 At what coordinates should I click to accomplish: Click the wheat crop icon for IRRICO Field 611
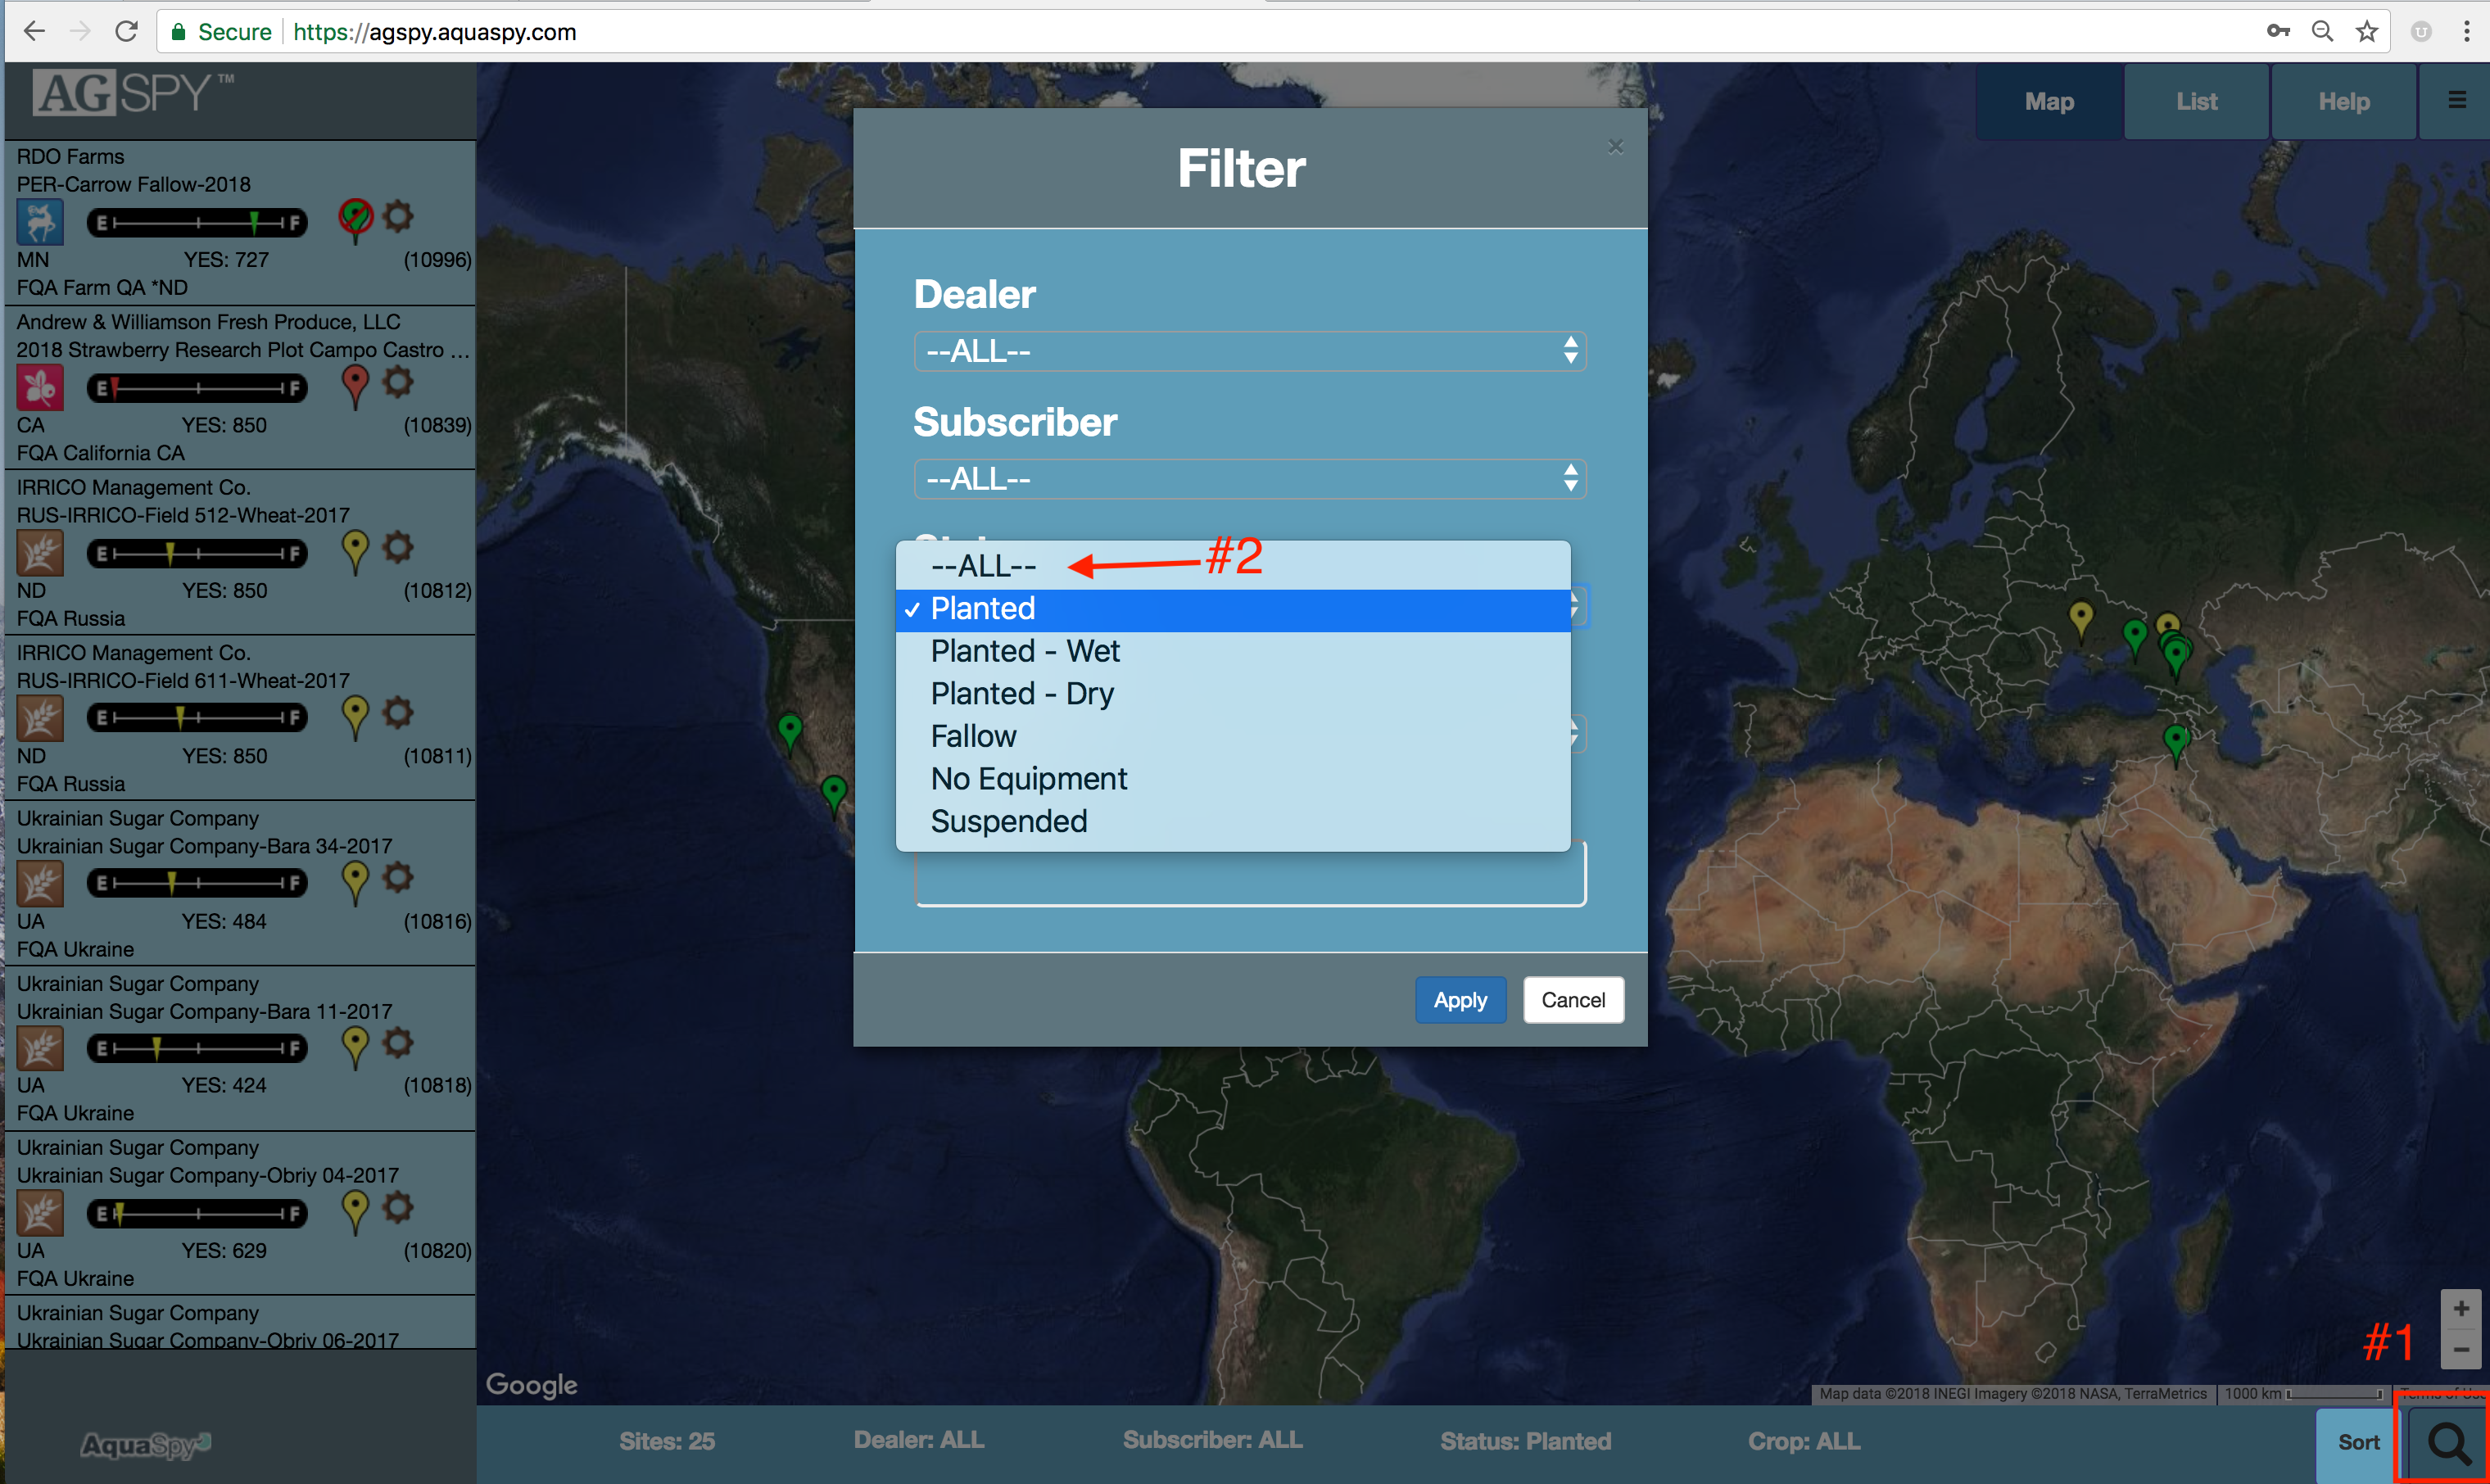(40, 718)
